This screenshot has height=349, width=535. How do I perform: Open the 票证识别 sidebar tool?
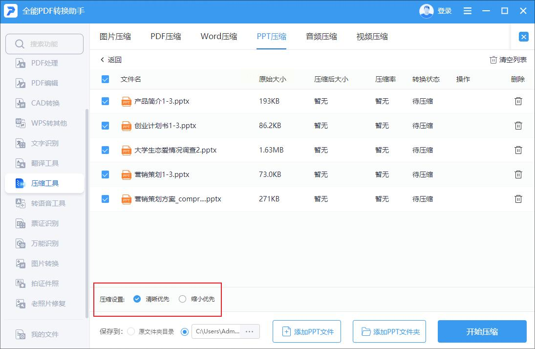click(x=44, y=223)
